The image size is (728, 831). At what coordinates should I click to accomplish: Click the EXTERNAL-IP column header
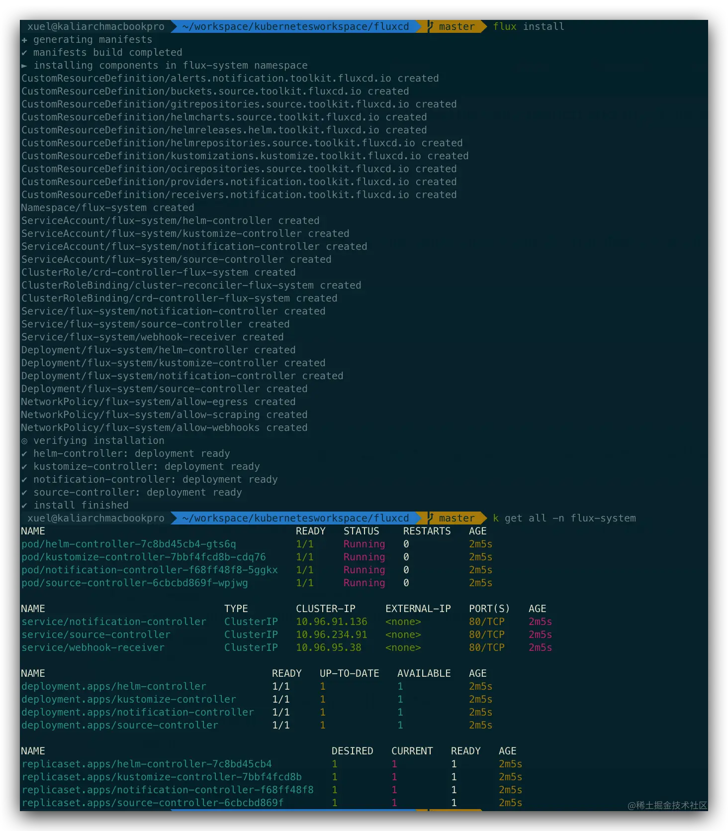tap(418, 609)
